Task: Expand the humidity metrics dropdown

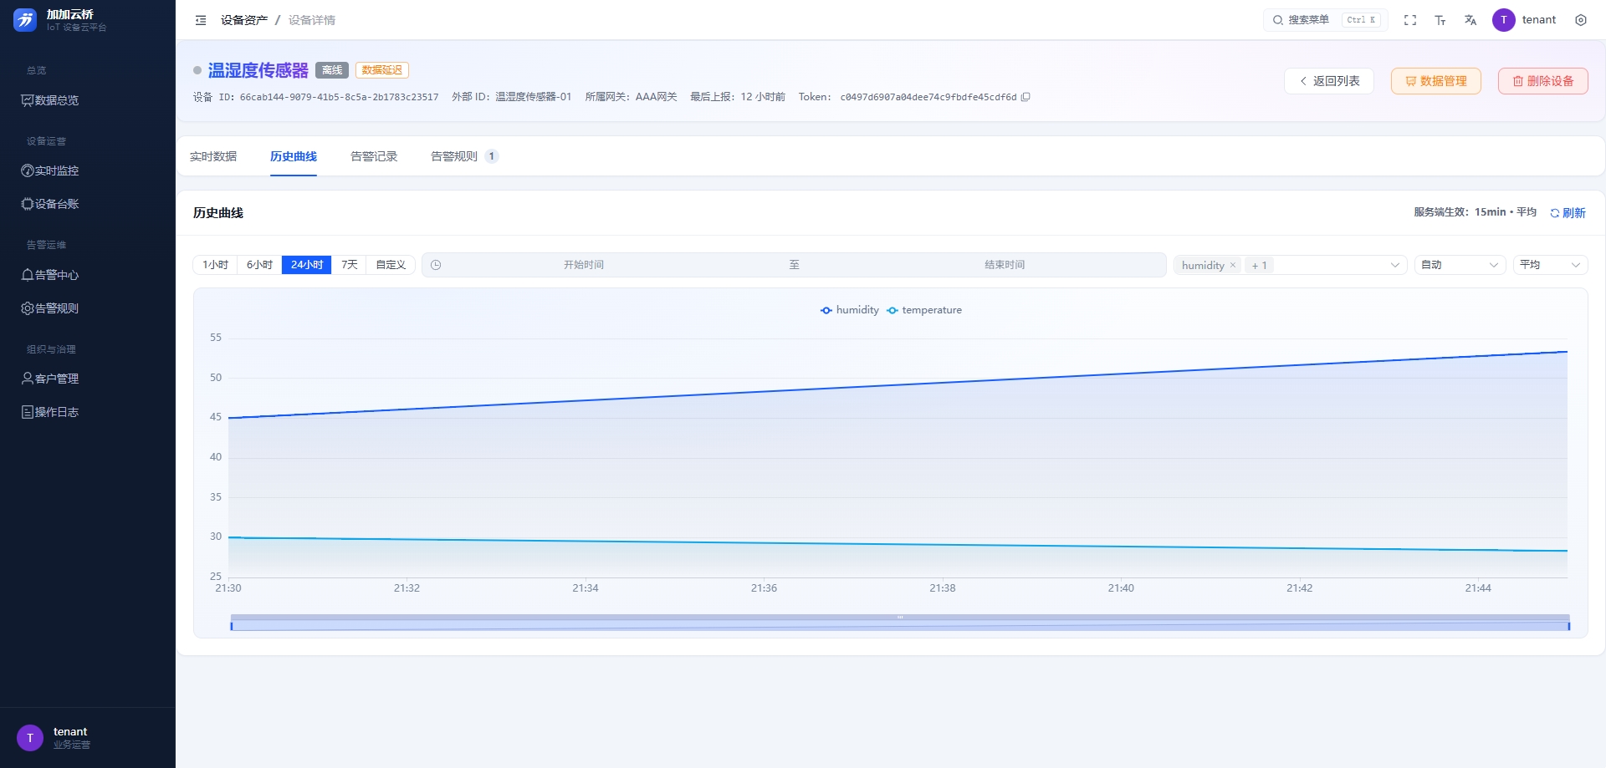Action: [x=1291, y=265]
